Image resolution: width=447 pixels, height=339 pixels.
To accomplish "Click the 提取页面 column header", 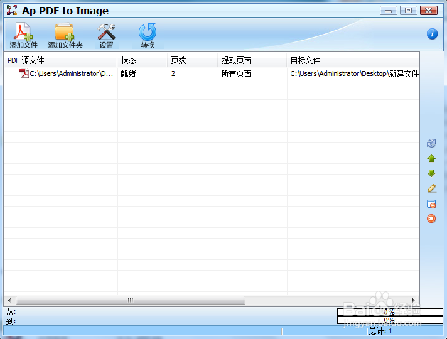I will coord(252,60).
